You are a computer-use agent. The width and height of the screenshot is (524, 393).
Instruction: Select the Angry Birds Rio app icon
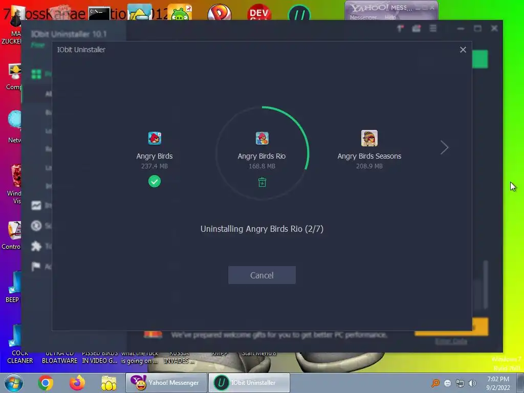(x=262, y=138)
